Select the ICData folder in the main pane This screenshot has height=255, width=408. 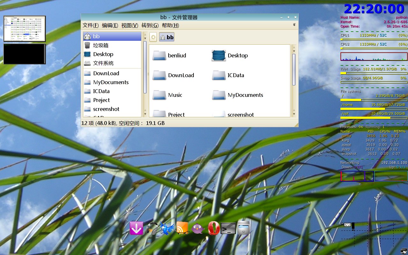228,75
